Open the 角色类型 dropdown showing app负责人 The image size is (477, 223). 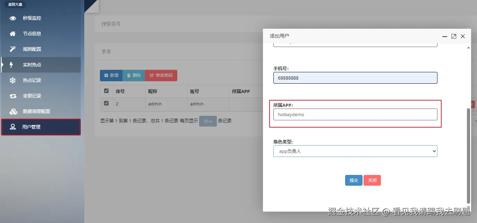point(355,151)
